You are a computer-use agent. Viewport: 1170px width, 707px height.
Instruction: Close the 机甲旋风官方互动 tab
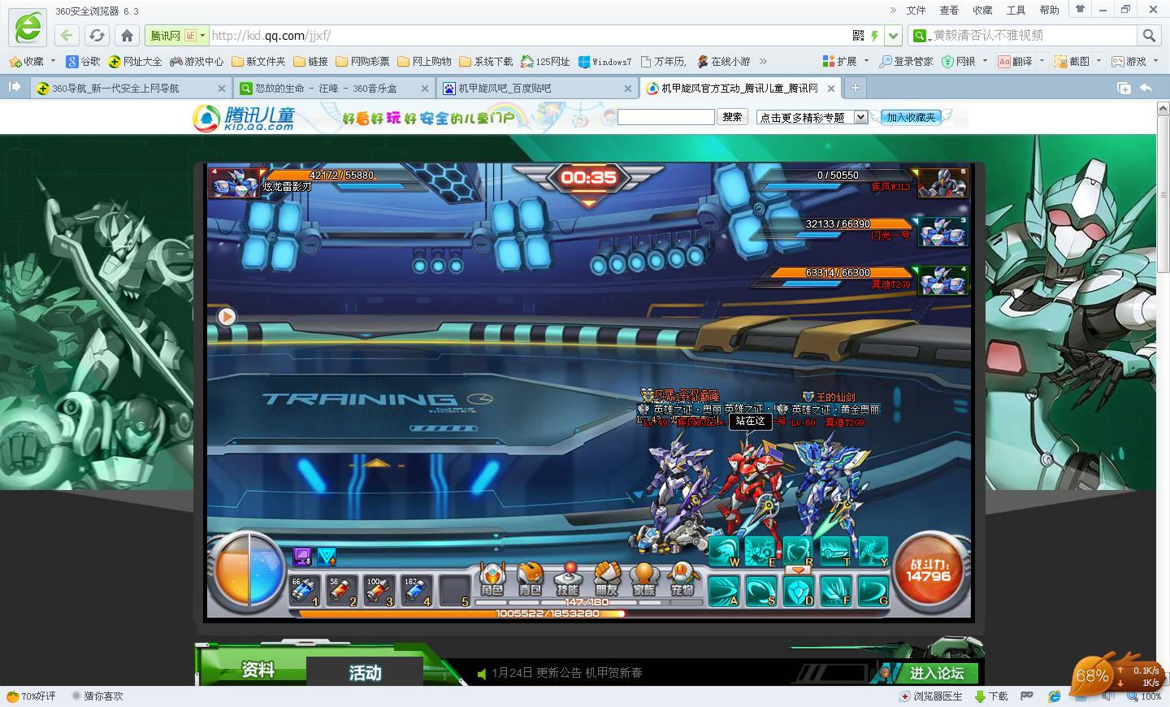pos(831,88)
